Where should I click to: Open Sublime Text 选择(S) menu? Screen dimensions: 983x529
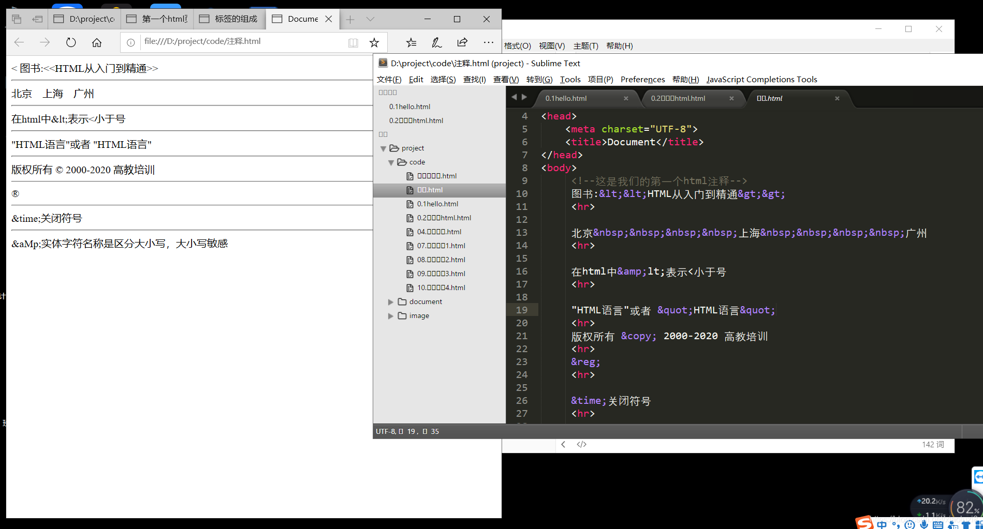point(443,79)
